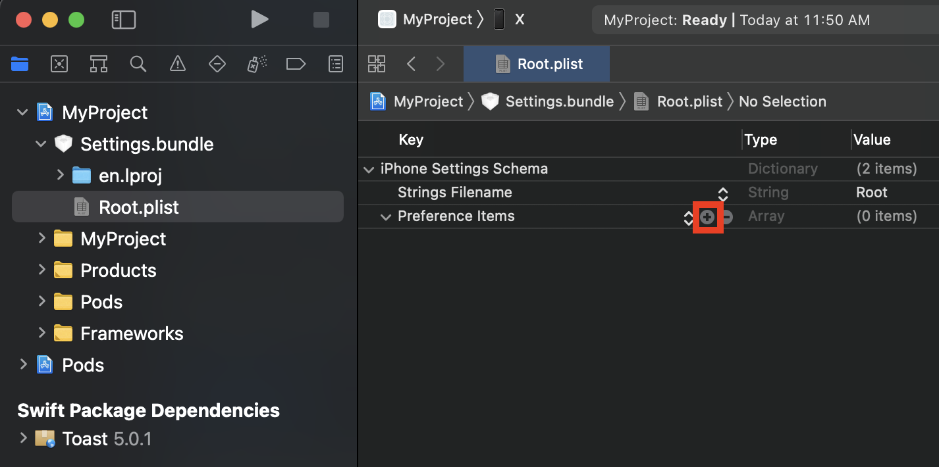939x467 pixels.
Task: Select the Root.plist editor tab
Action: coord(537,64)
